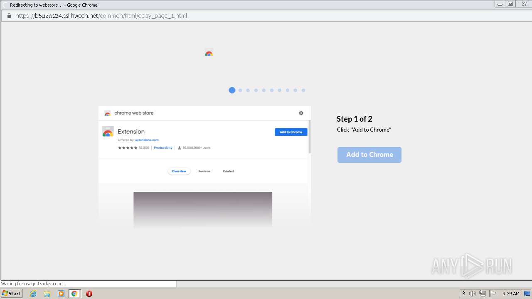Click the Show desktop button

[527, 294]
